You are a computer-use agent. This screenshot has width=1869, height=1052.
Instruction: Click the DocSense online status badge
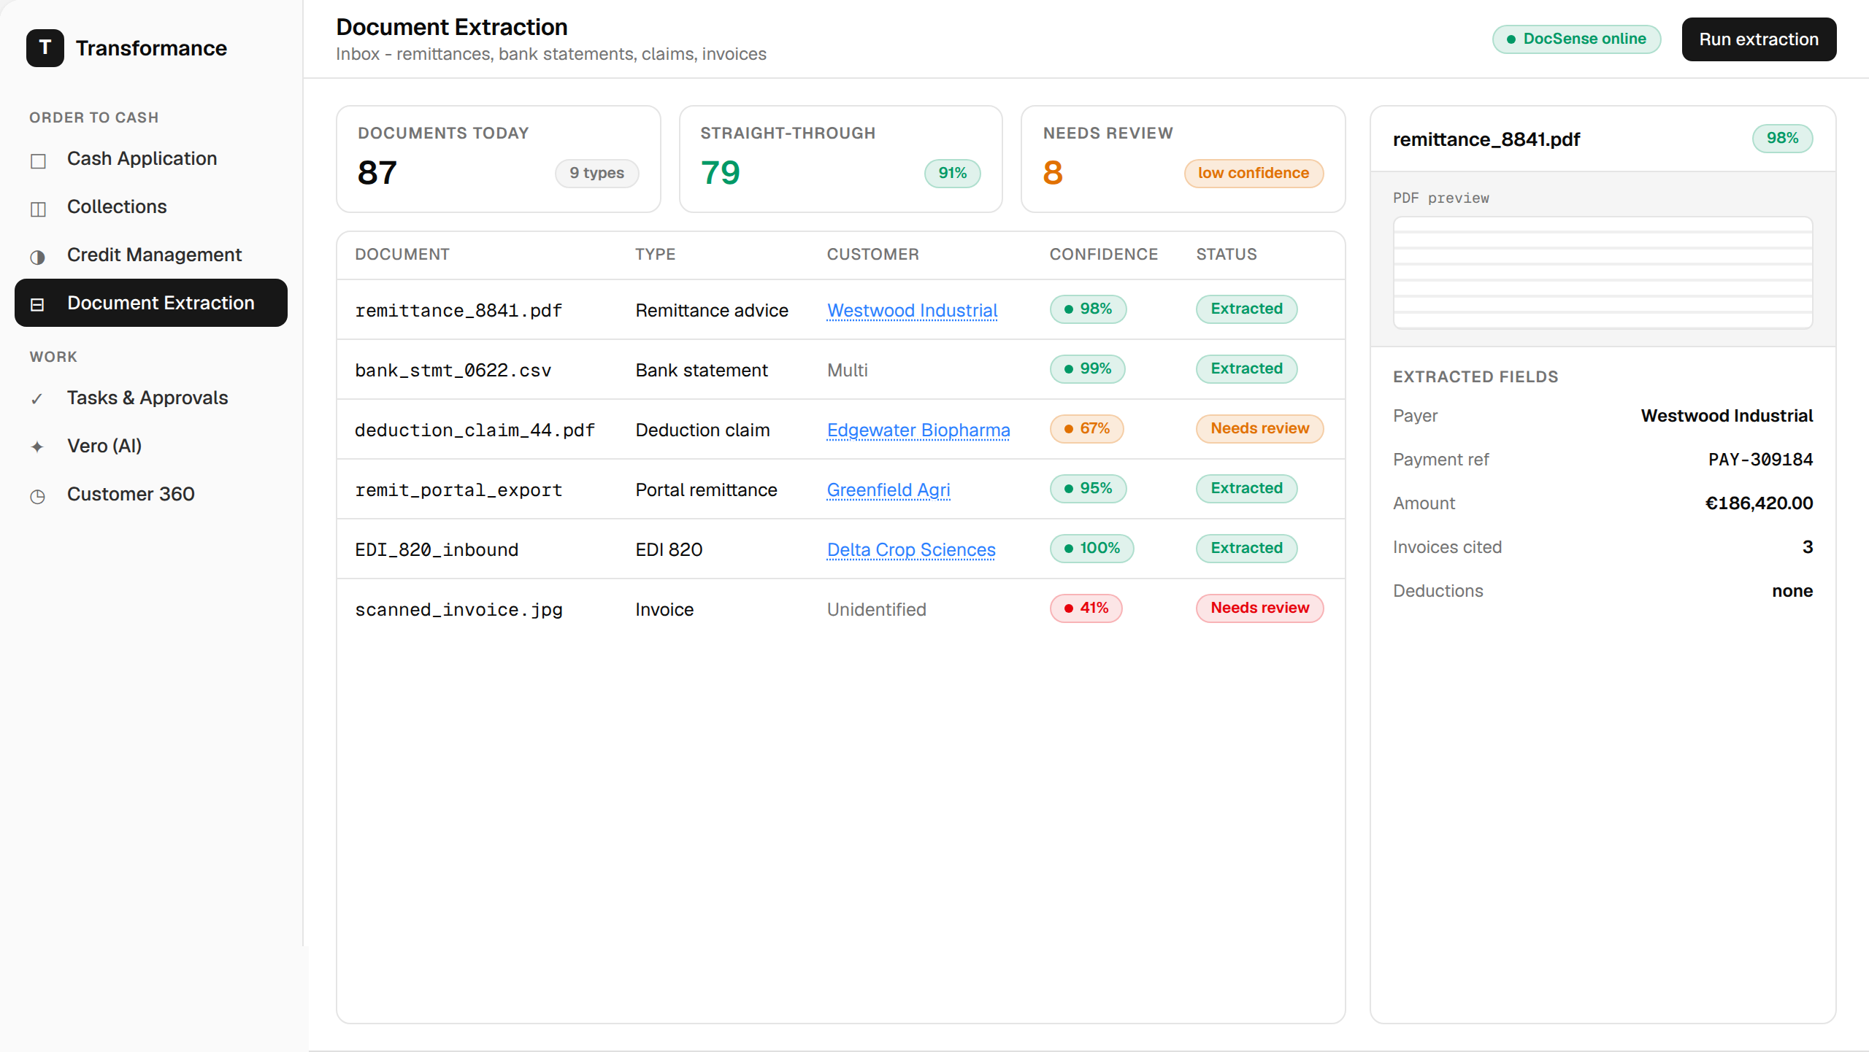[1577, 39]
